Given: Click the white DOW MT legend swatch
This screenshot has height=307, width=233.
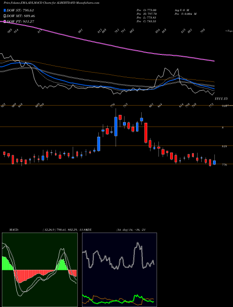Looking at the screenshot, I should (x=5, y=16).
